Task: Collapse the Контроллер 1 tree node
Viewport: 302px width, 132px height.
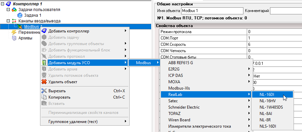Action: point(2,4)
